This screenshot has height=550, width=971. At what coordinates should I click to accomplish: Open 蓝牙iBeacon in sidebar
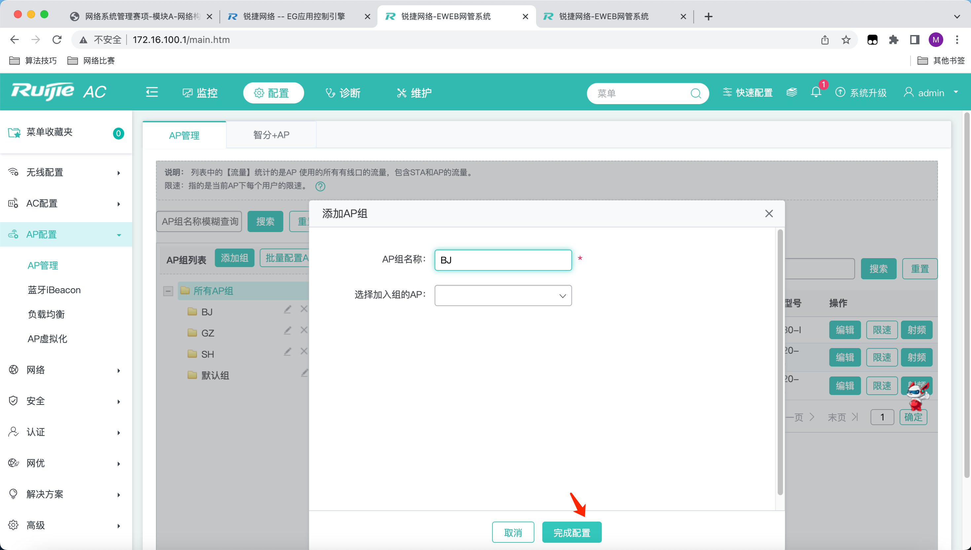click(54, 290)
